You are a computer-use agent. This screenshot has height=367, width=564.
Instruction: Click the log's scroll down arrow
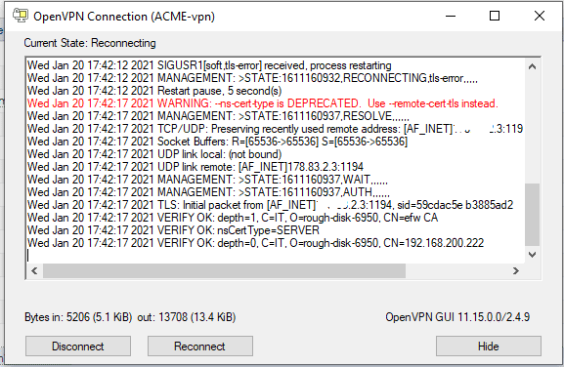coord(532,254)
